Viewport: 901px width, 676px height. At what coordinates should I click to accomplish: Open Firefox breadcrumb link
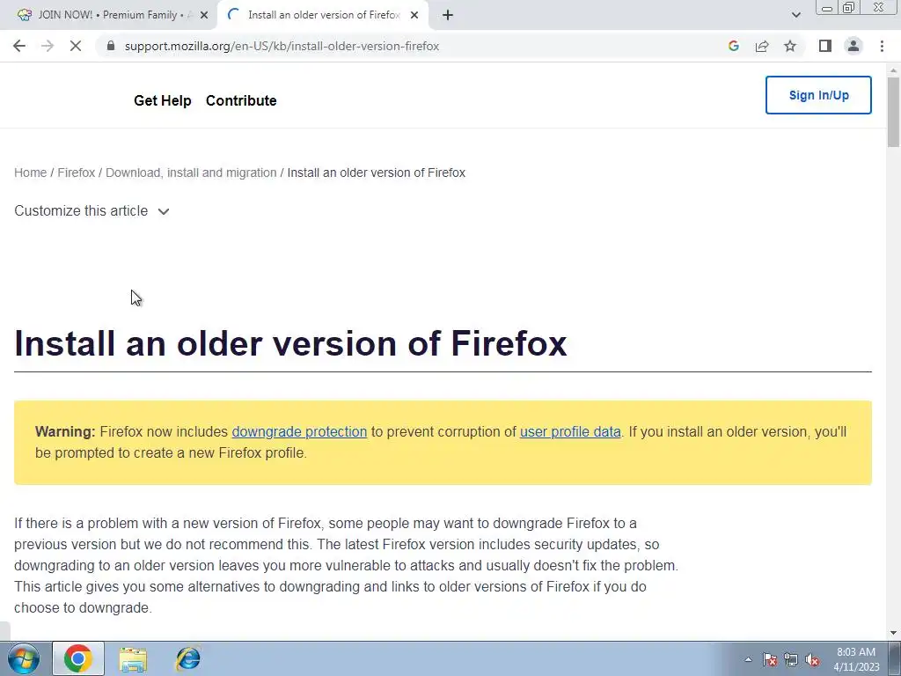tap(77, 173)
